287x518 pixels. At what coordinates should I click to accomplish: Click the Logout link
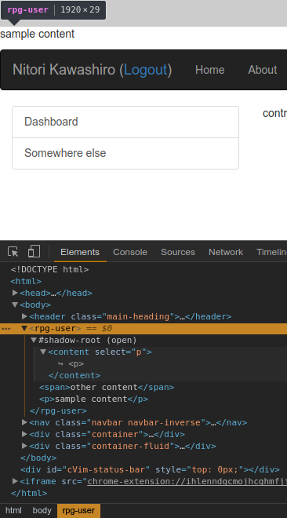point(146,70)
